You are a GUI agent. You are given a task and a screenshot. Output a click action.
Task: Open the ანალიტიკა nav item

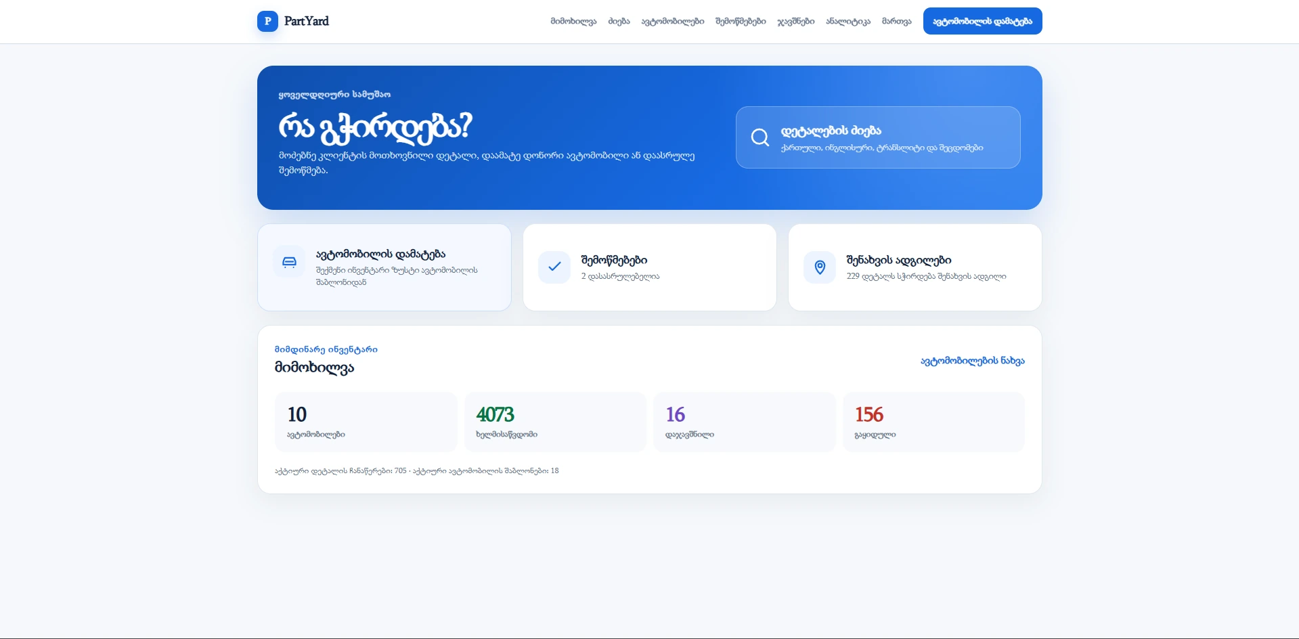click(848, 21)
